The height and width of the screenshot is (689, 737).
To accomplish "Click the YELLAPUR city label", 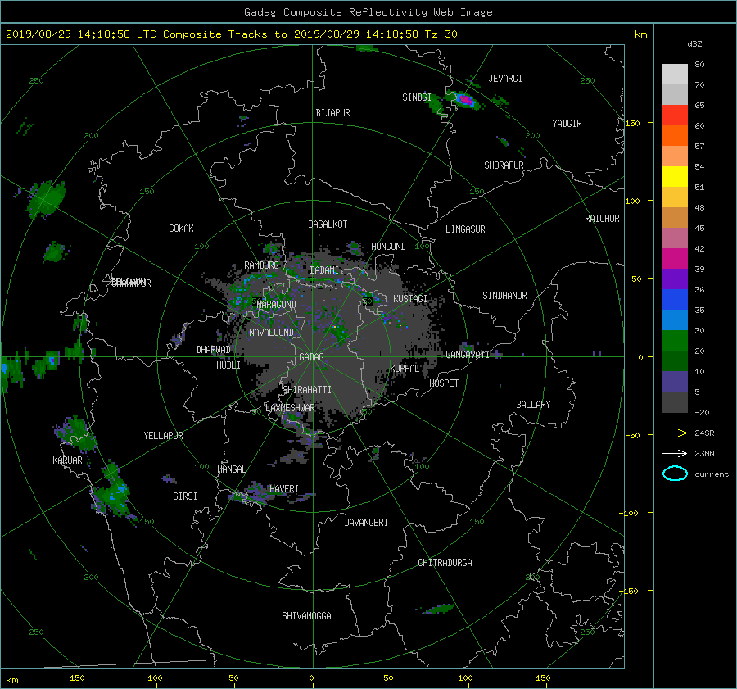I will pyautogui.click(x=163, y=436).
